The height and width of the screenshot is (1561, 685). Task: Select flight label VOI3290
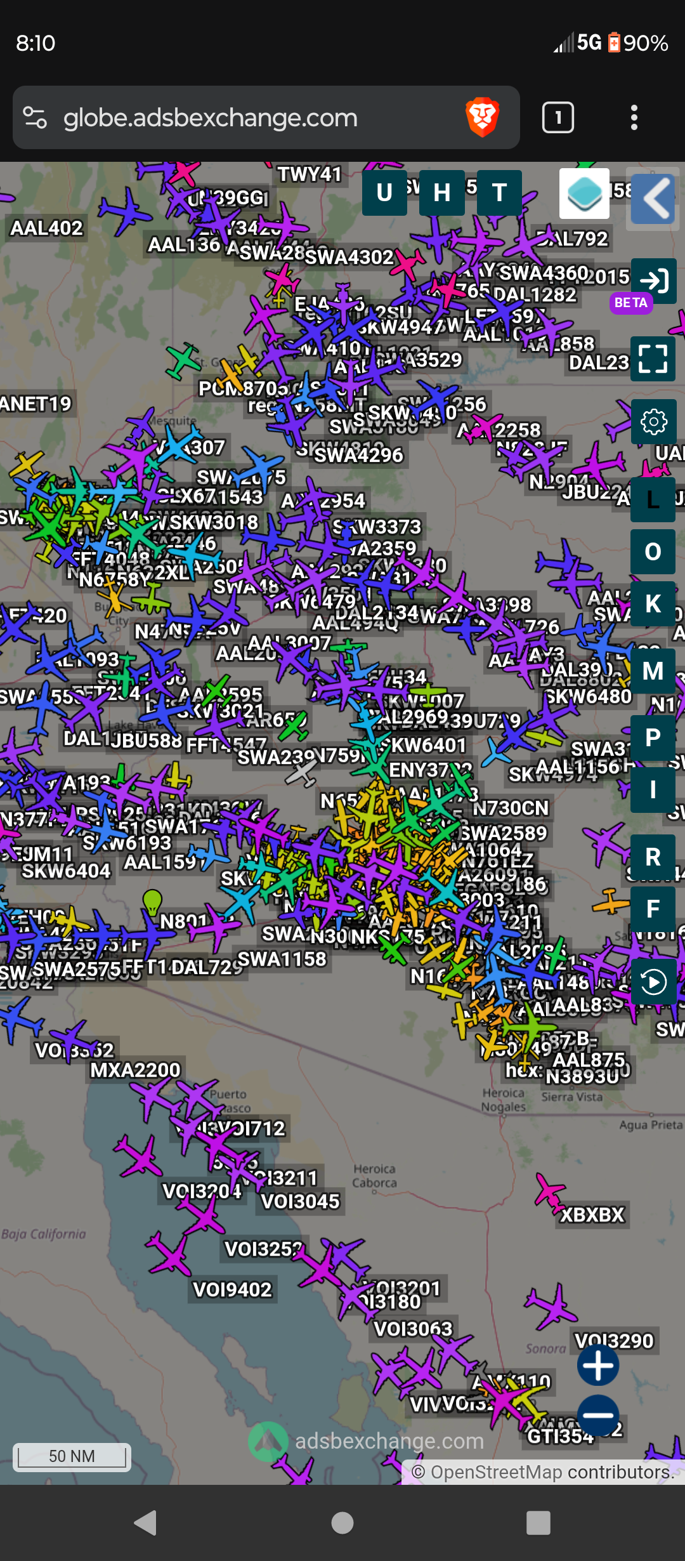tap(614, 1341)
